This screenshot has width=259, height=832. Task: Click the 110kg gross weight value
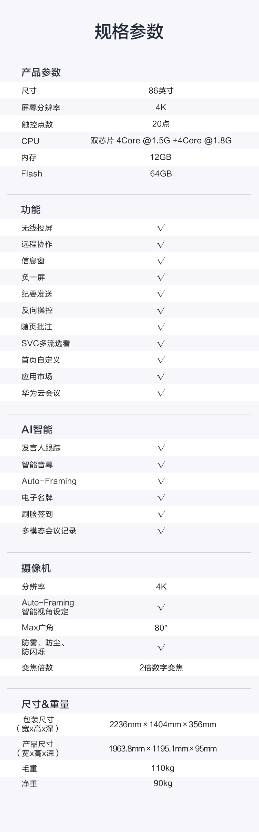coord(163,768)
